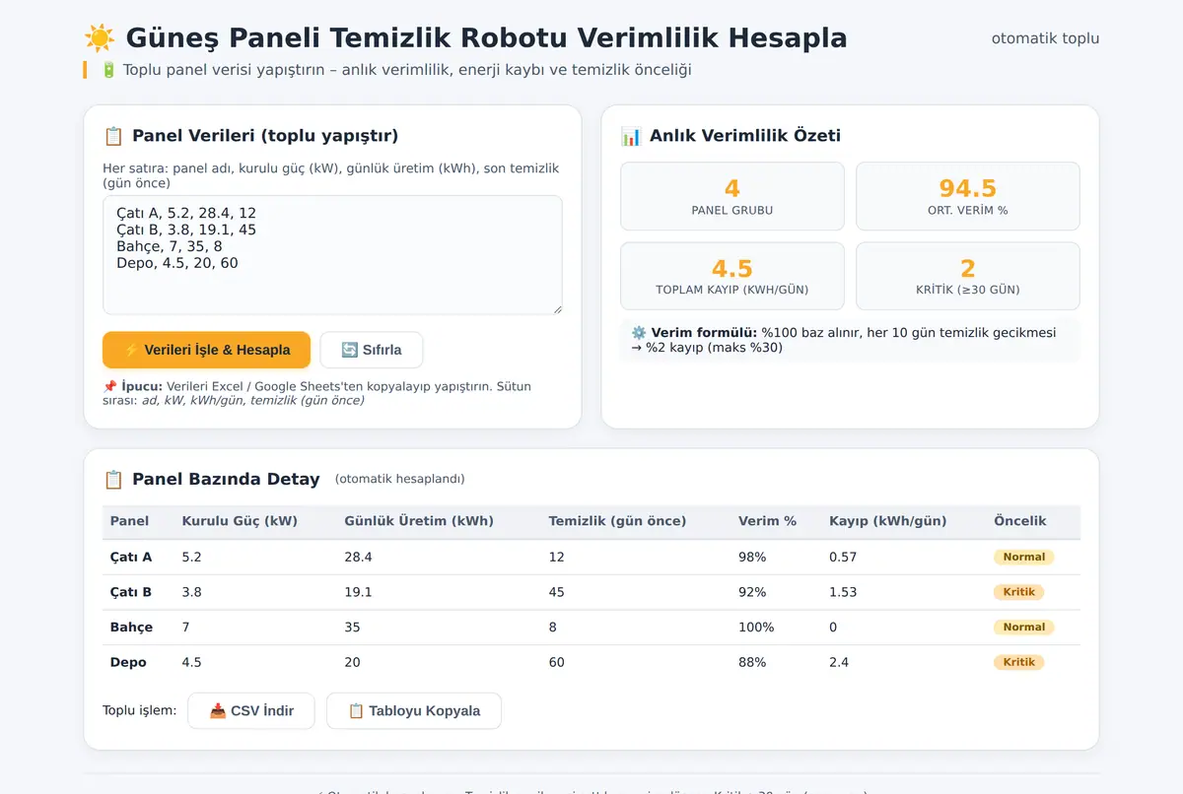Click clipboard icon beside Panel Bazında Detay
1183x794 pixels.
coord(113,480)
